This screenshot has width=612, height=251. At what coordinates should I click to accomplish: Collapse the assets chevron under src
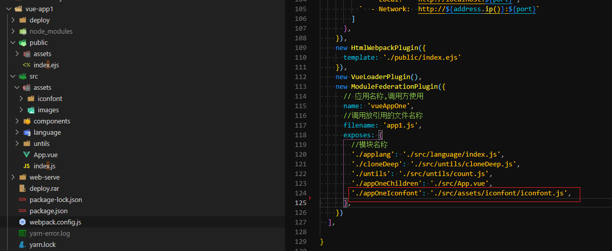[17, 88]
